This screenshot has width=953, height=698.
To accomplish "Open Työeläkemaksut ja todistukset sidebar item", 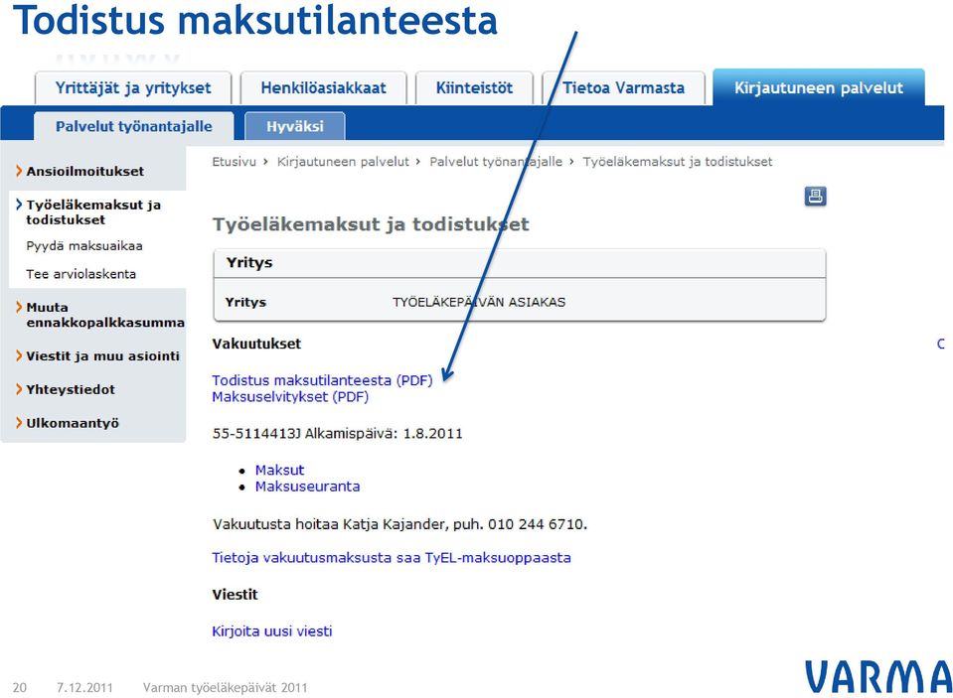I will coord(93,212).
